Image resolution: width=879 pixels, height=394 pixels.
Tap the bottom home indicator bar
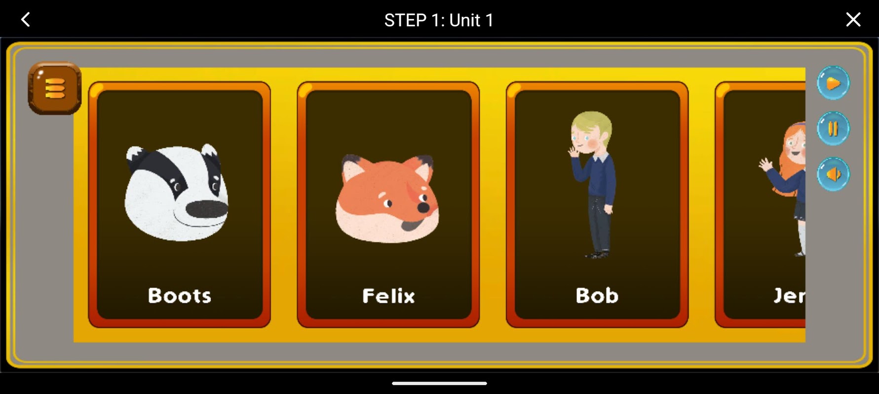pos(439,383)
